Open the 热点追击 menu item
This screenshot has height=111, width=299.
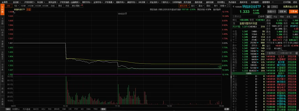coord(233,2)
